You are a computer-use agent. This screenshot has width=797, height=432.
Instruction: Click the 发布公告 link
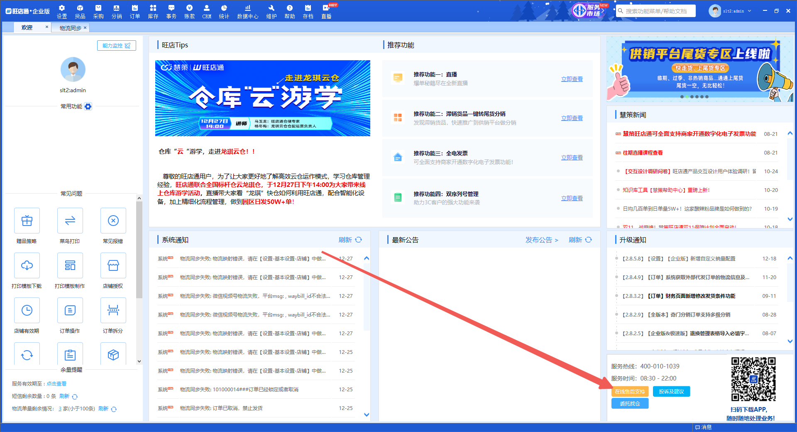(x=542, y=240)
